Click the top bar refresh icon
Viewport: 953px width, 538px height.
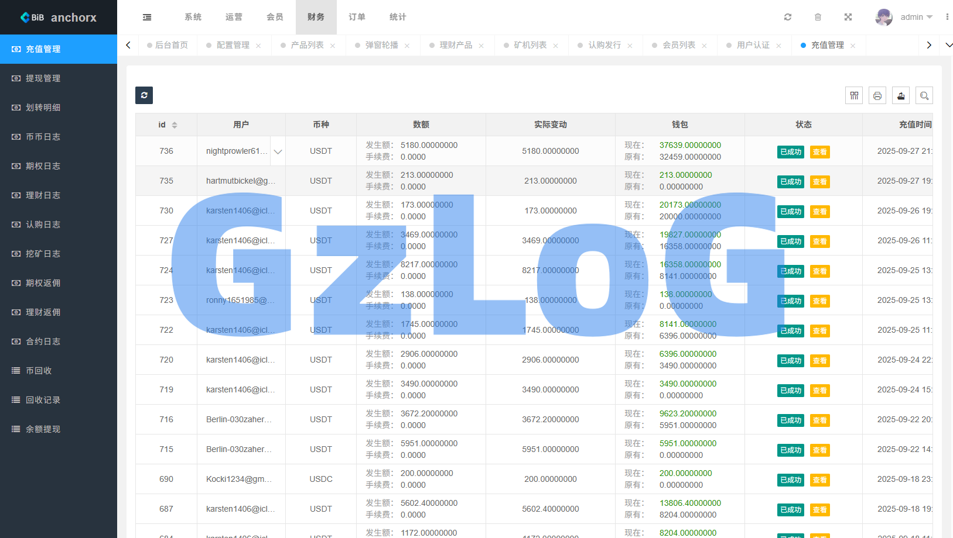(x=788, y=17)
